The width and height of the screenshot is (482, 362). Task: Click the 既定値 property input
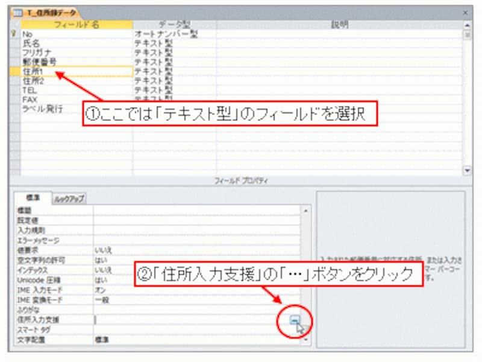coord(197,220)
